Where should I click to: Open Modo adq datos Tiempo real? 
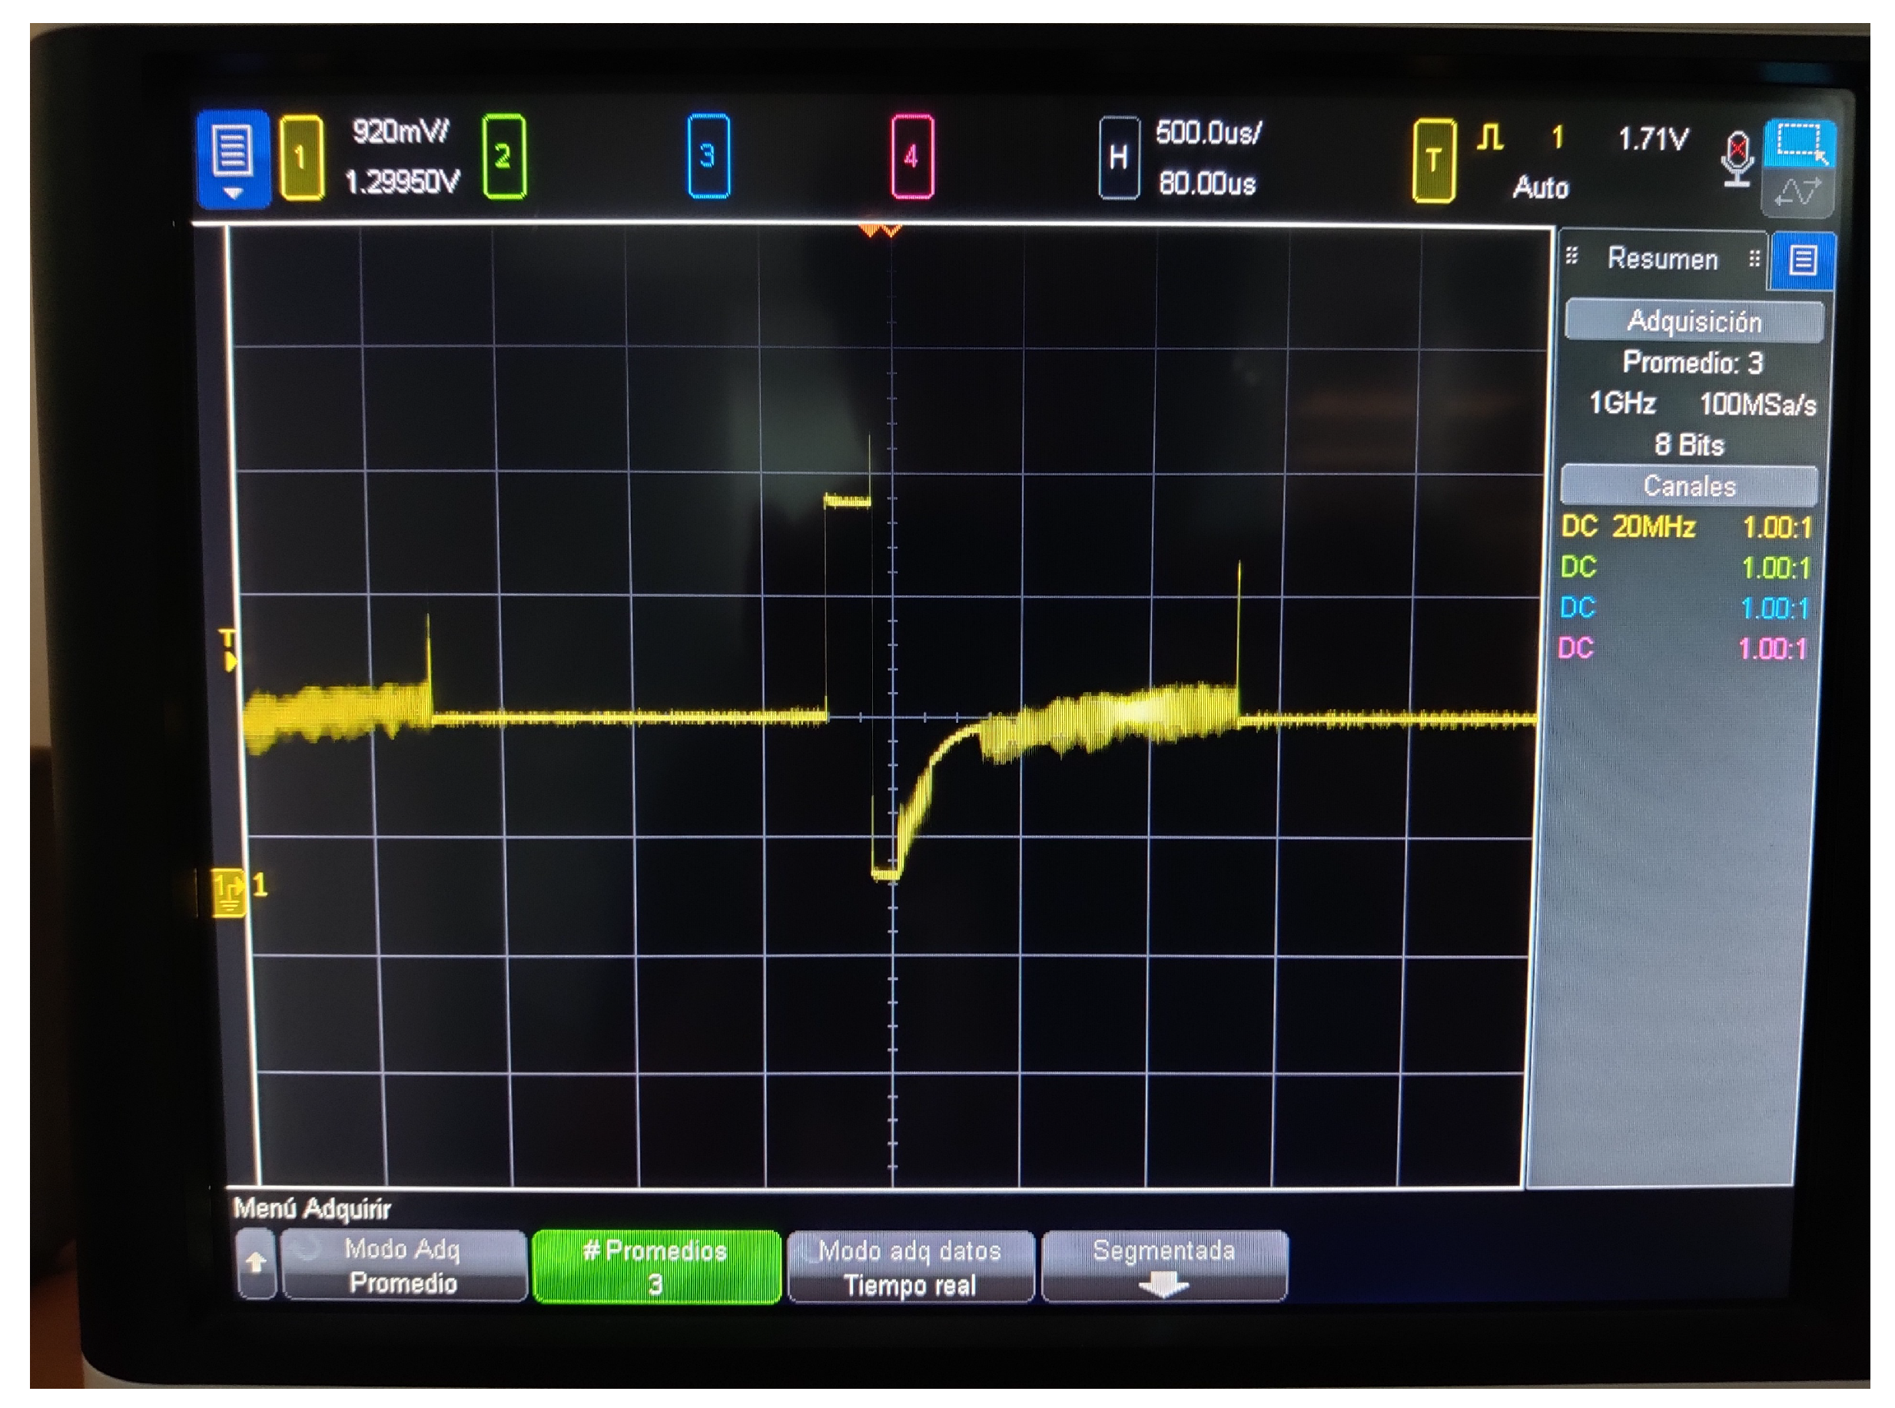(910, 1267)
